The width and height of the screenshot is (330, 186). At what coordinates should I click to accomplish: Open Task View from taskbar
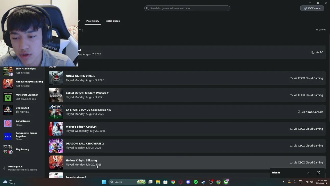click(150, 182)
